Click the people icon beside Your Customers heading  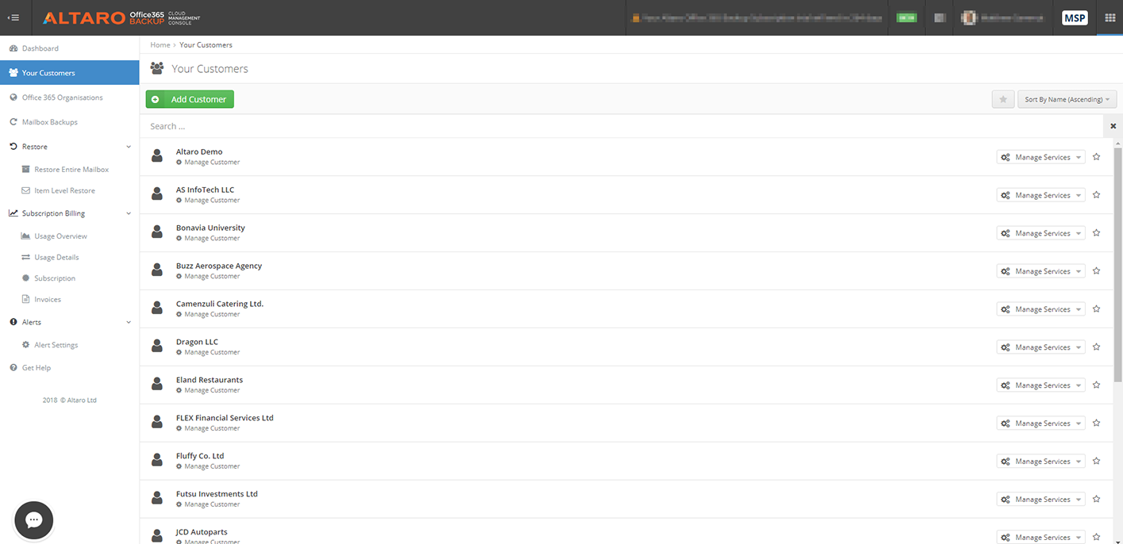(157, 68)
